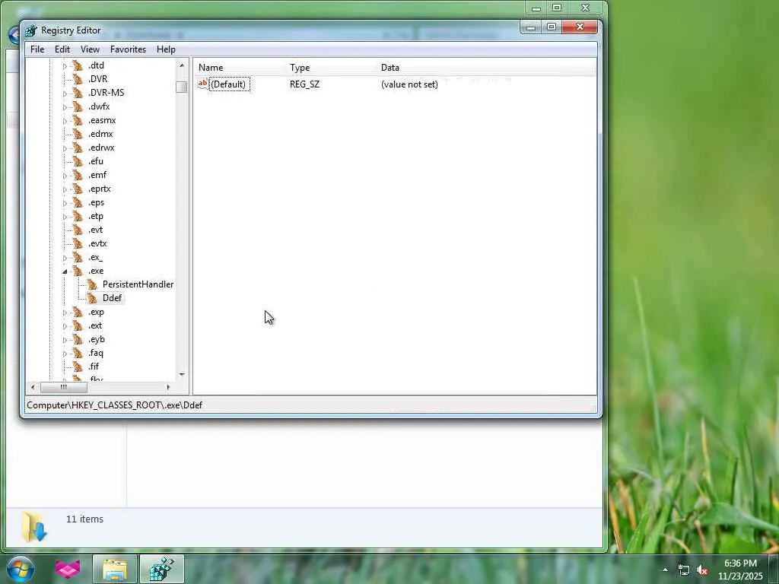Click the .ext key folder icon
Image resolution: width=779 pixels, height=584 pixels.
tap(78, 325)
